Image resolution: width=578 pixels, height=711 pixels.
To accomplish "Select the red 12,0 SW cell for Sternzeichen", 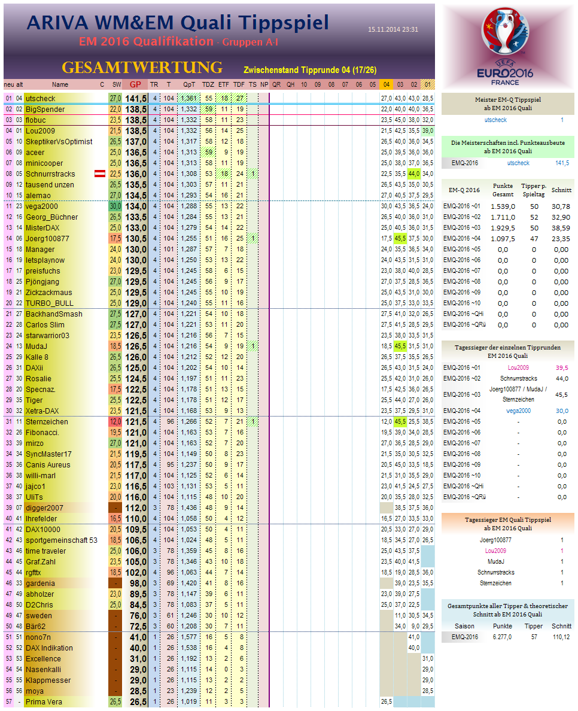I will (x=115, y=422).
